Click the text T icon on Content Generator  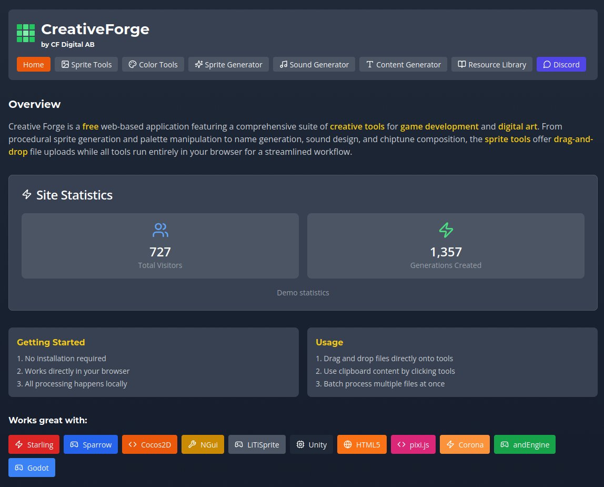(370, 64)
